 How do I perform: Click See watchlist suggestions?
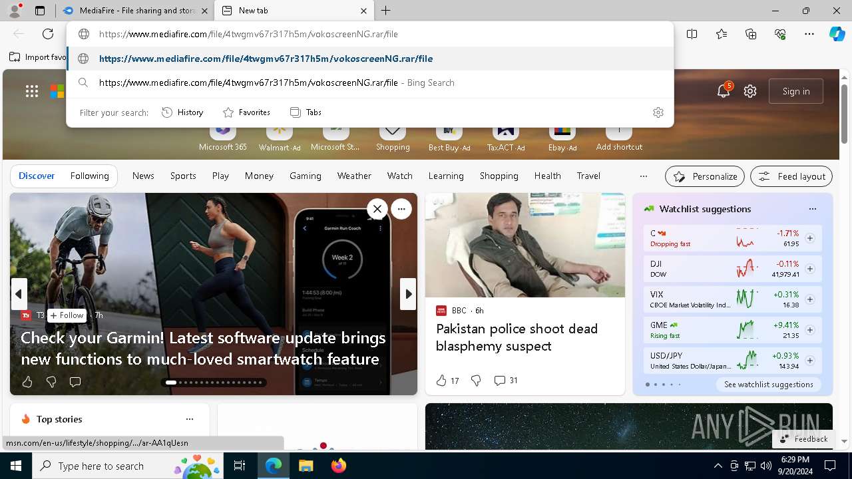pos(768,385)
